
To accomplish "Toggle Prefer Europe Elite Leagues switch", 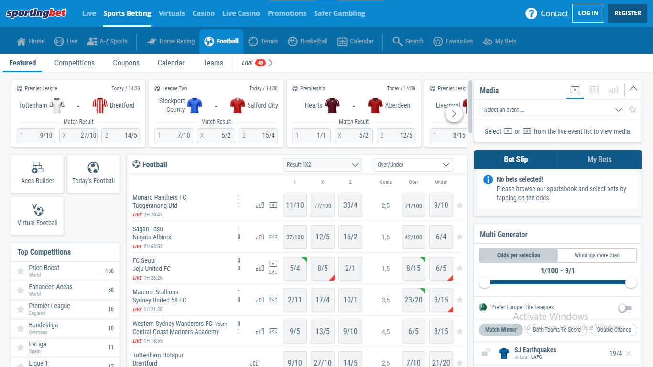I will click(x=625, y=308).
